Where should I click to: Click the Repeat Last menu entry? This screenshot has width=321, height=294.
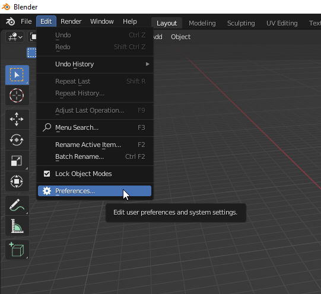(x=95, y=81)
